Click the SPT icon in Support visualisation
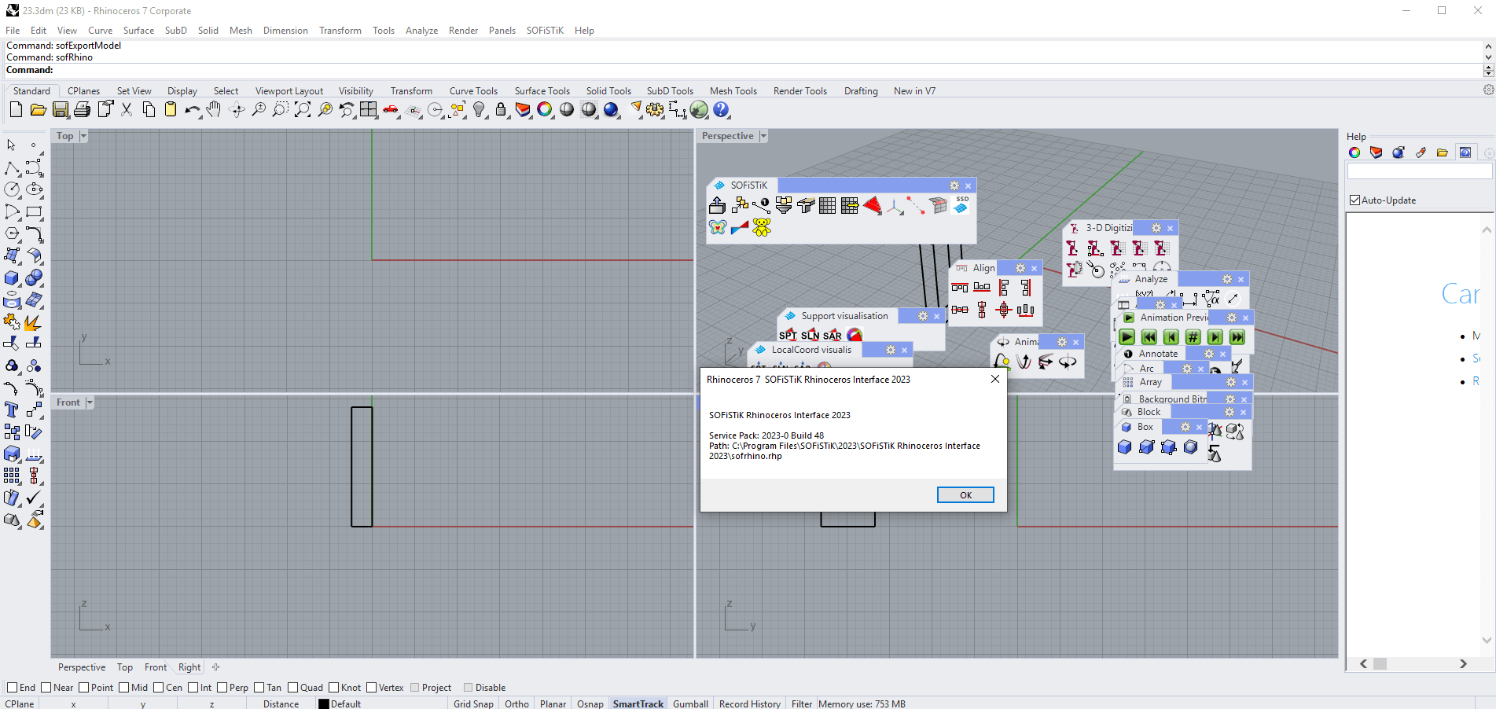The height and width of the screenshot is (709, 1496). [x=788, y=336]
